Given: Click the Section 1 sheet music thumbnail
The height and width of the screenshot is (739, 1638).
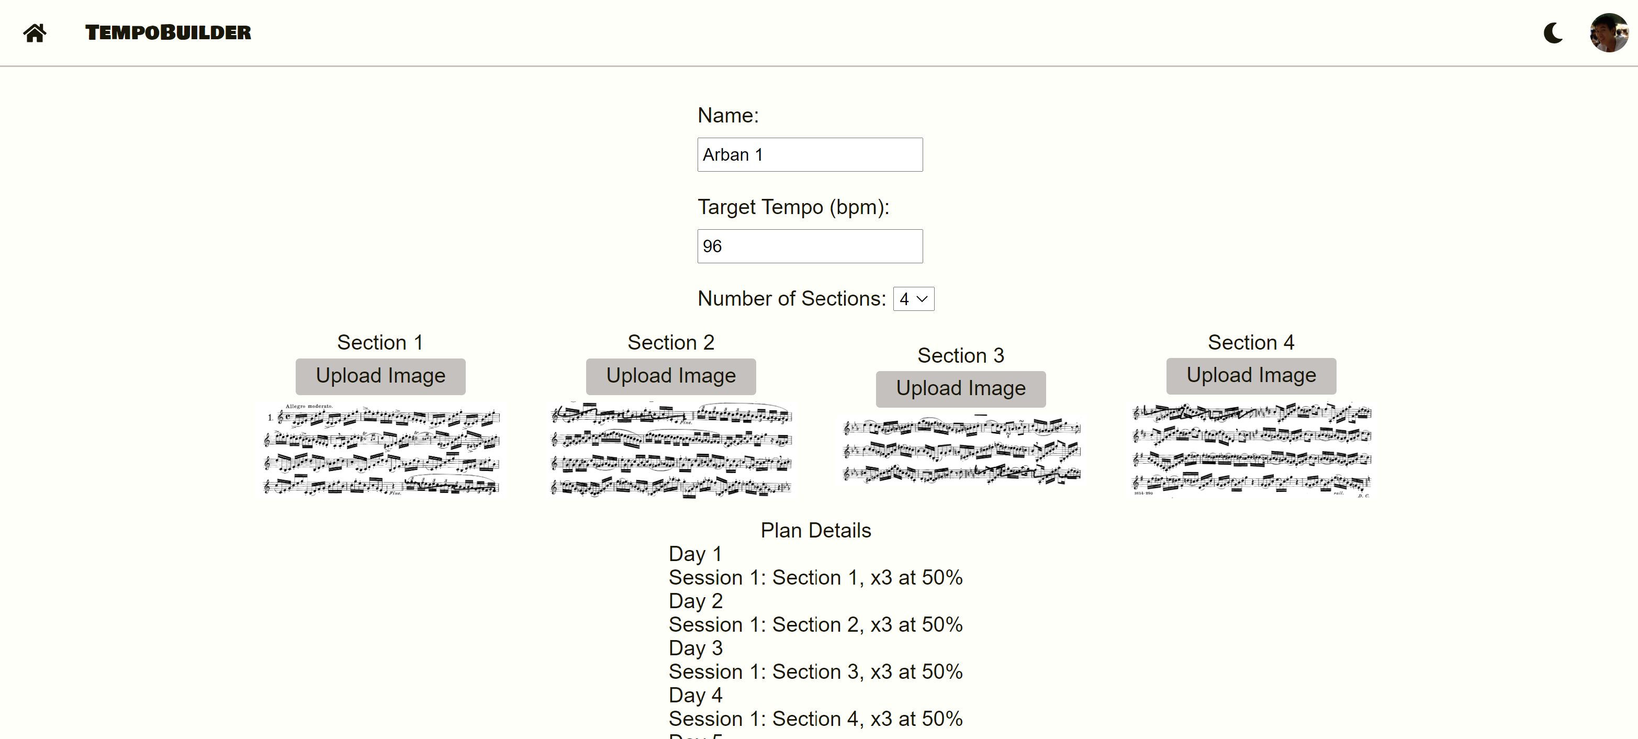Looking at the screenshot, I should pyautogui.click(x=381, y=449).
